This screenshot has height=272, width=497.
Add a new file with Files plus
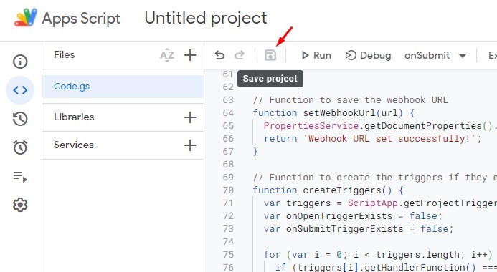click(x=190, y=55)
